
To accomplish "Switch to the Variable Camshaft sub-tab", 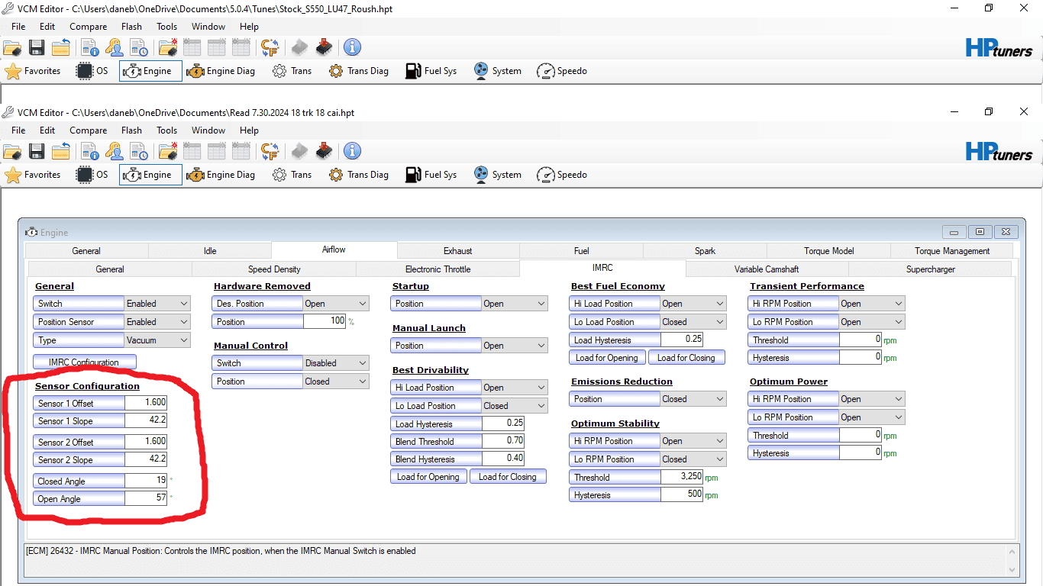I will 767,269.
